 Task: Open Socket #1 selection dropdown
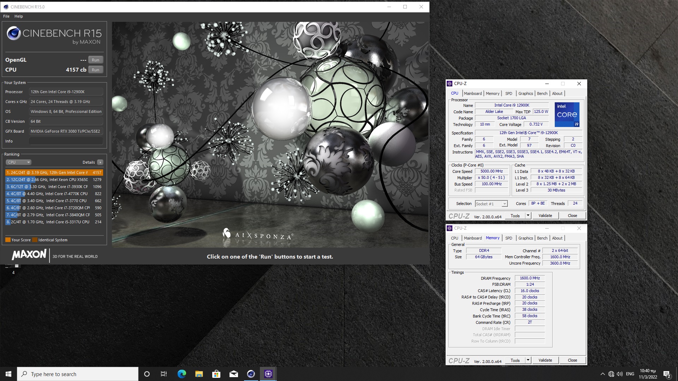click(491, 204)
